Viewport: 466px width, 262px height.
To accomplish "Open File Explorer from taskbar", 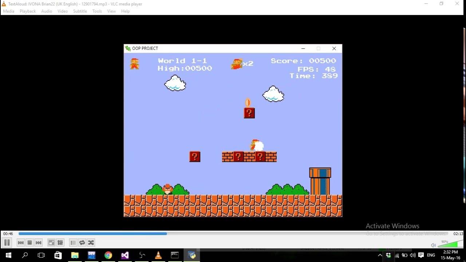I will pos(75,255).
